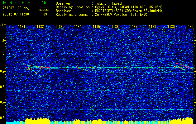Click the Receiving Location label
Screen dimensions: 196x124
click(x=73, y=7)
